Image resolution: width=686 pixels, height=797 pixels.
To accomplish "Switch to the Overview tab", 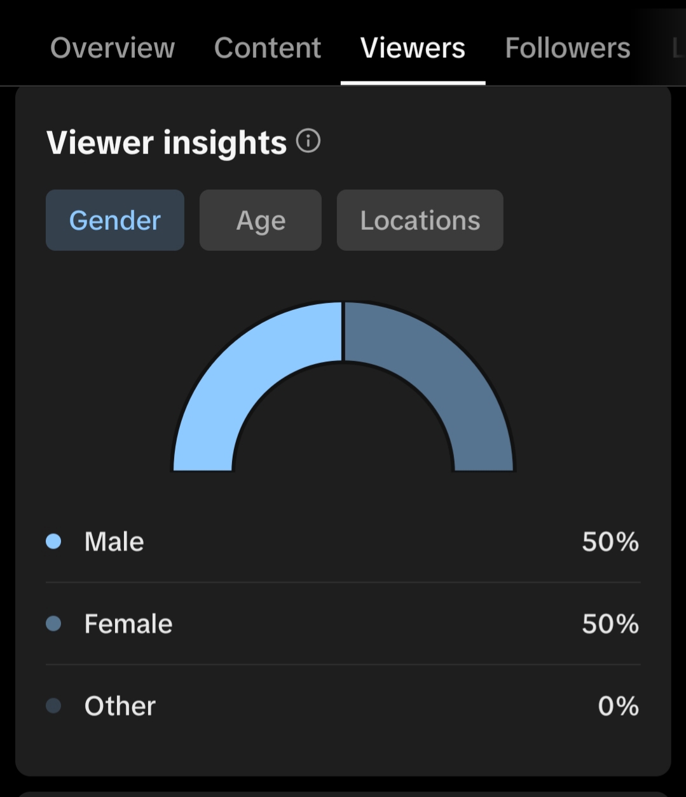I will pos(113,48).
